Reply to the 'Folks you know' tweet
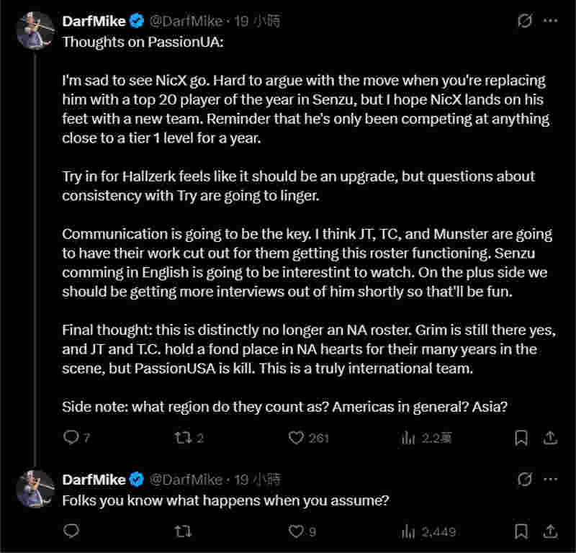 click(x=71, y=531)
